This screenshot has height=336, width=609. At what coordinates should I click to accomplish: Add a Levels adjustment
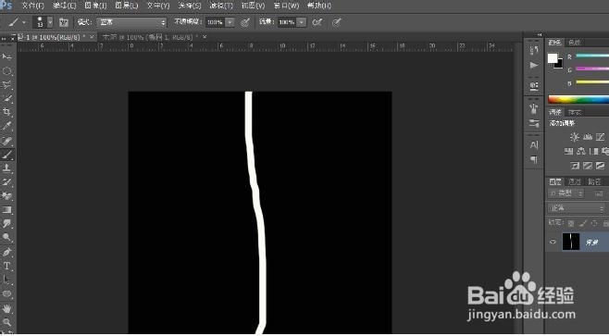[588, 137]
